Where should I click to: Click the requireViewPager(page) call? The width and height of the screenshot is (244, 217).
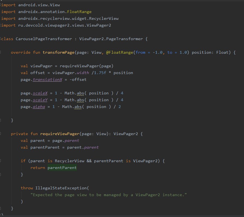point(86,66)
